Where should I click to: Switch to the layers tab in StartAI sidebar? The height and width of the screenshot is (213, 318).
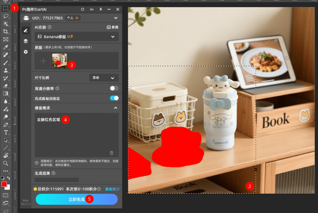pos(26,41)
